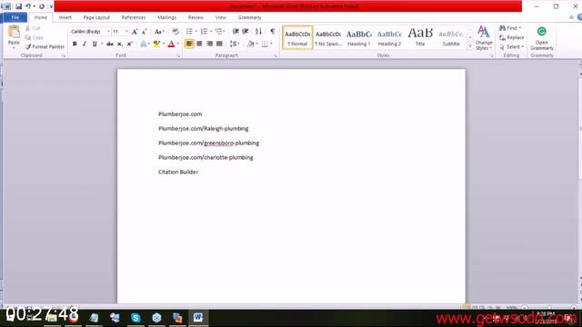
Task: Open Grammarly from the ribbon
Action: pos(542,38)
